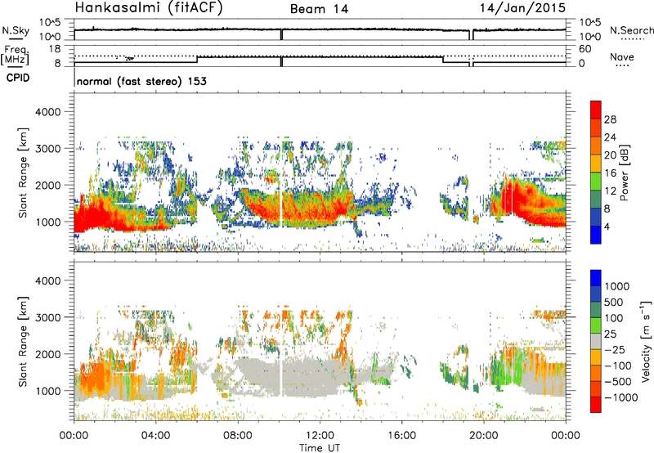Click the Slant Range label of power panel
Image resolution: width=654 pixels, height=453 pixels.
(x=23, y=173)
